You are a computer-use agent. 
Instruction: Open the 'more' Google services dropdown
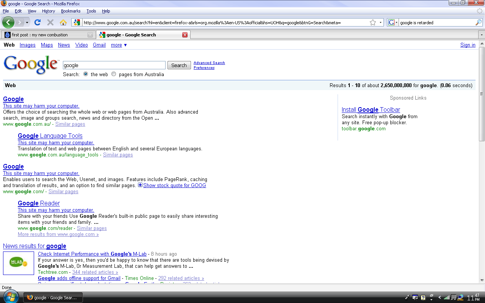point(119,45)
